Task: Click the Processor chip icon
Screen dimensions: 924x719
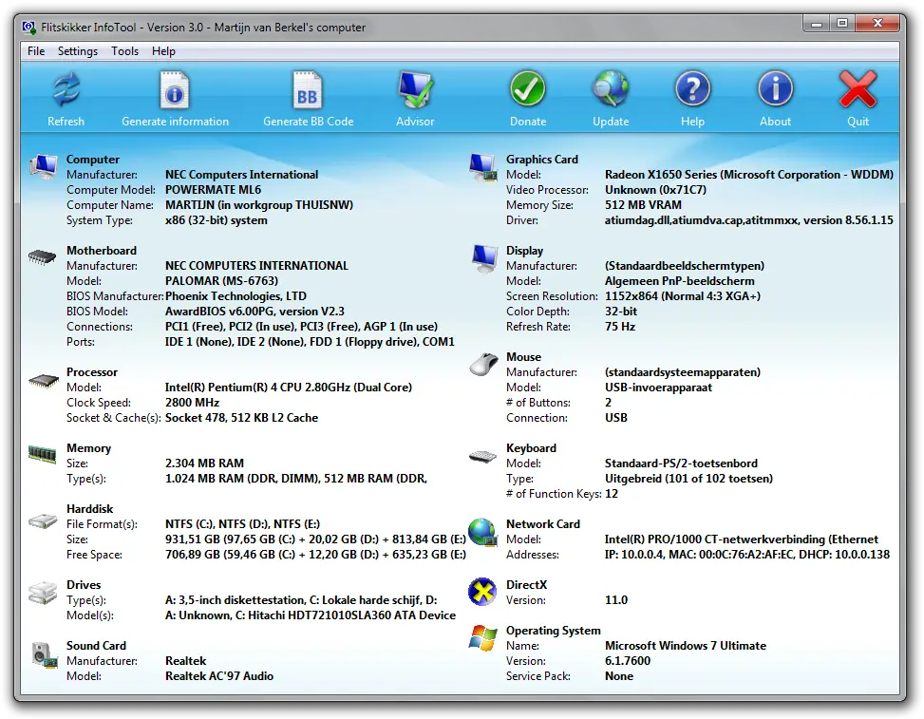Action: coord(43,381)
